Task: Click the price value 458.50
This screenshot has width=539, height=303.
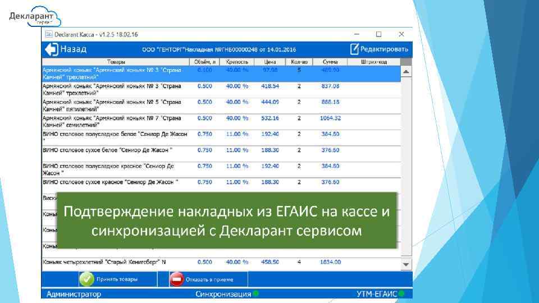Action: [x=270, y=262]
